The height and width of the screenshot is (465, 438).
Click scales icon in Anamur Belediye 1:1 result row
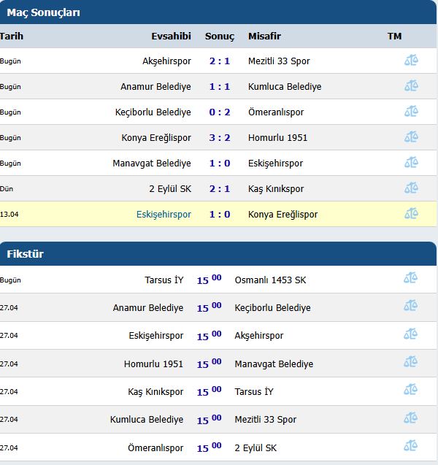tap(411, 85)
